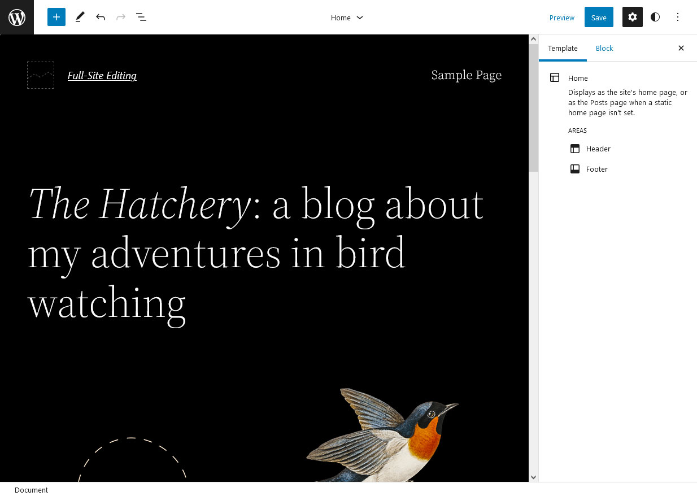The width and height of the screenshot is (697, 496).
Task: Open the Home template switcher dropdown
Action: tap(347, 18)
